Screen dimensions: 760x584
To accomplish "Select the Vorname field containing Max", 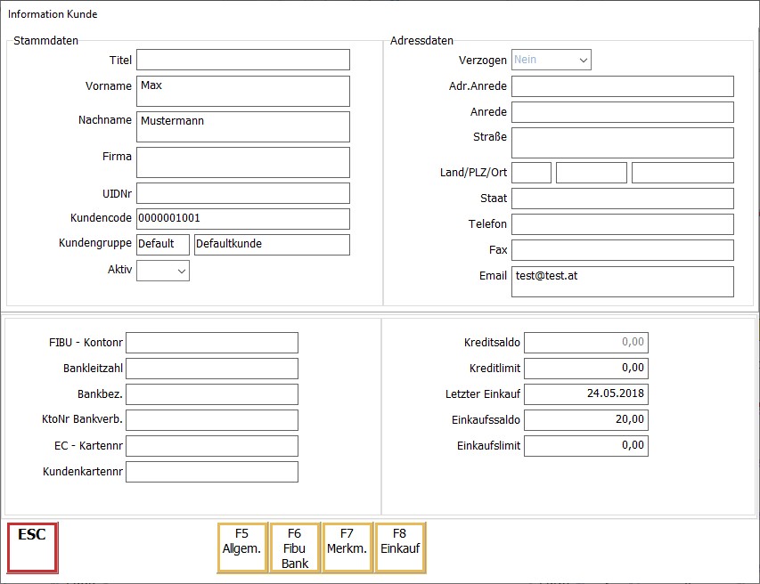I will point(242,91).
